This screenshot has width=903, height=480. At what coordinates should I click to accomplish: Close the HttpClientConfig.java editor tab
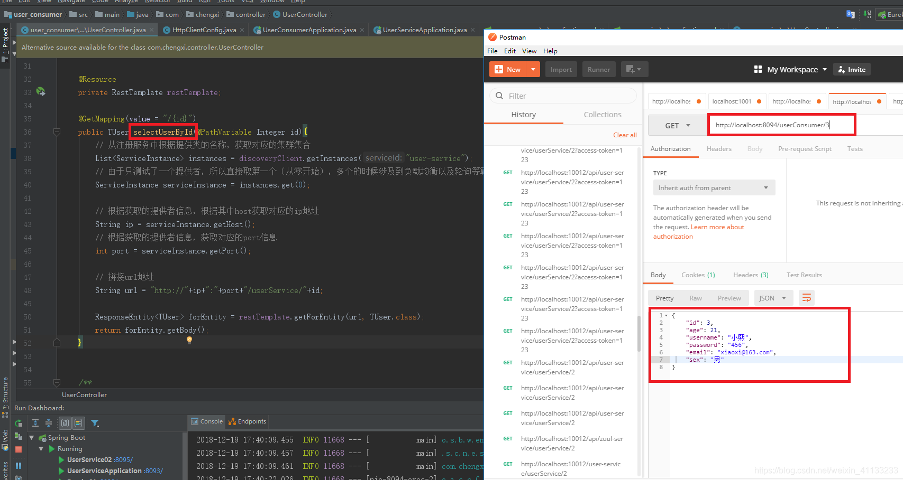coord(242,30)
